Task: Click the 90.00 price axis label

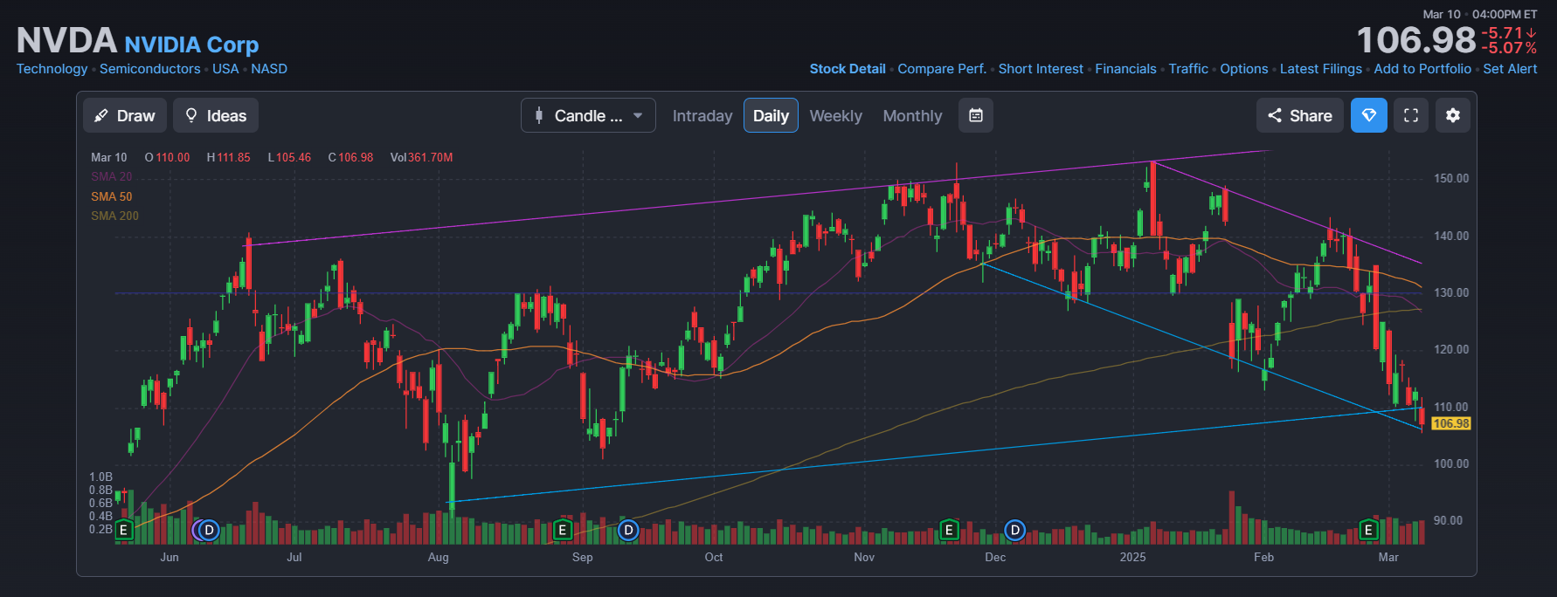Action: coord(1448,520)
